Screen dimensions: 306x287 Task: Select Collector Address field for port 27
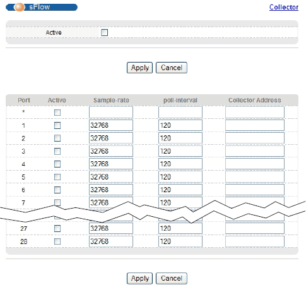point(255,228)
